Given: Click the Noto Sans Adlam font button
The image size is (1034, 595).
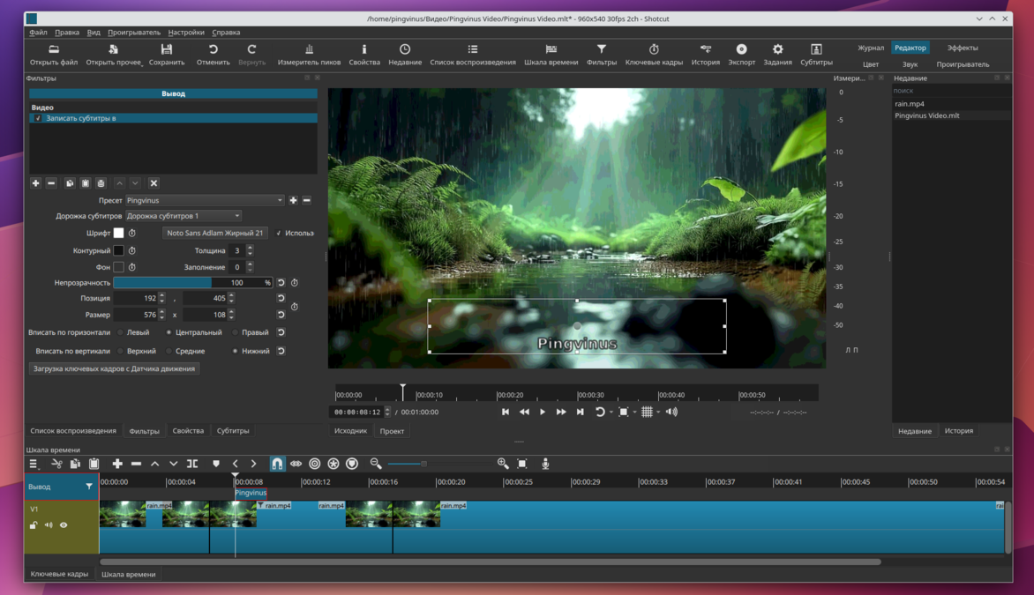Looking at the screenshot, I should pos(214,234).
